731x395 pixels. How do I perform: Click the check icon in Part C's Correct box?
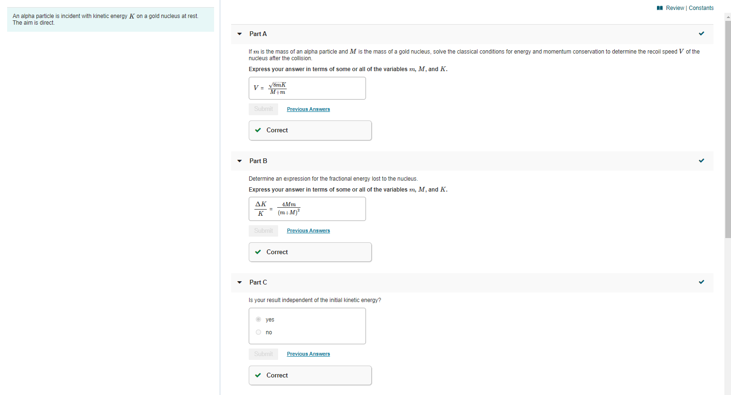tap(258, 375)
